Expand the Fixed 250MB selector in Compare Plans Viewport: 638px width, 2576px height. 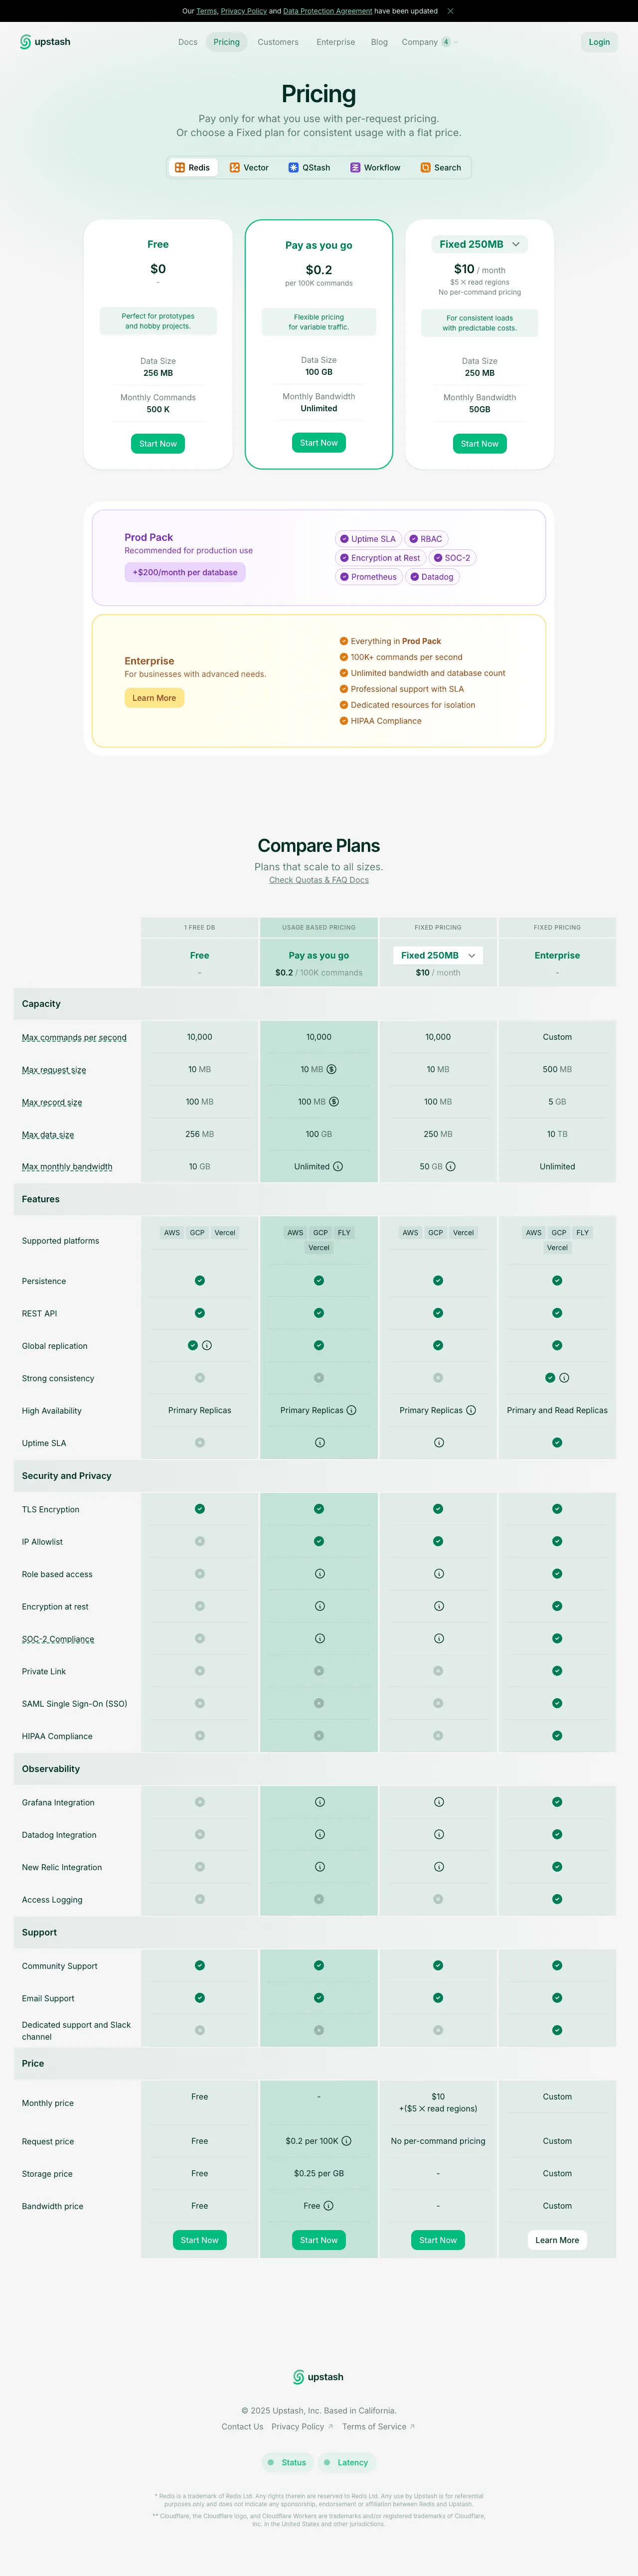click(x=438, y=955)
